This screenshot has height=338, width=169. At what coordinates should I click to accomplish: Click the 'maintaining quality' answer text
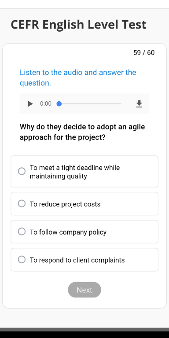(58, 176)
